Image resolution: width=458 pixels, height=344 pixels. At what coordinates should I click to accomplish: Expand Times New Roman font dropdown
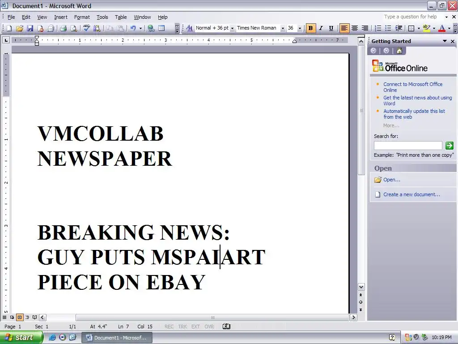point(283,28)
